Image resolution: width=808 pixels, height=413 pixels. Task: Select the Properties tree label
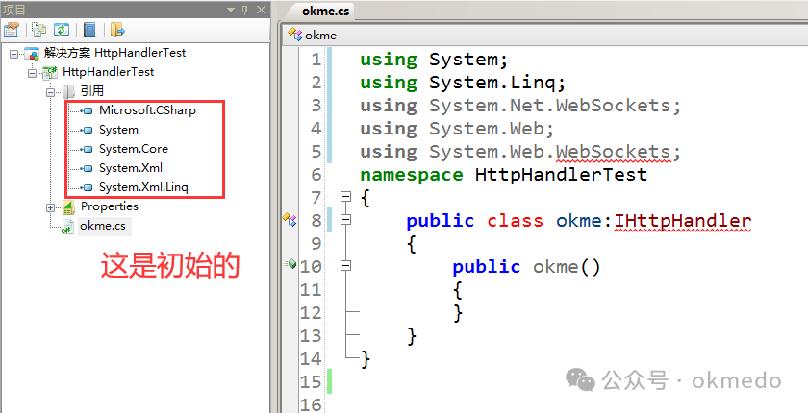point(110,206)
